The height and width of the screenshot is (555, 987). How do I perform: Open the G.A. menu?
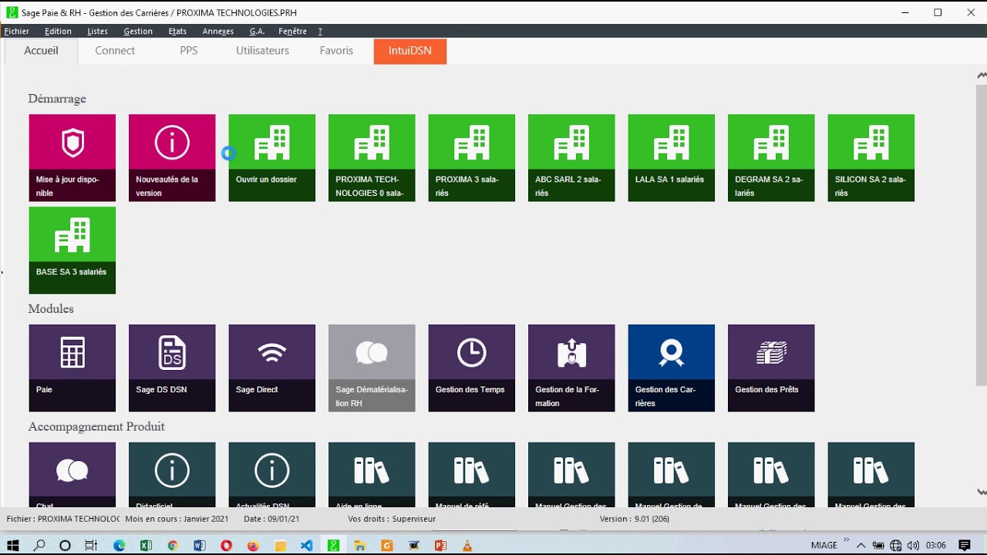click(x=257, y=32)
